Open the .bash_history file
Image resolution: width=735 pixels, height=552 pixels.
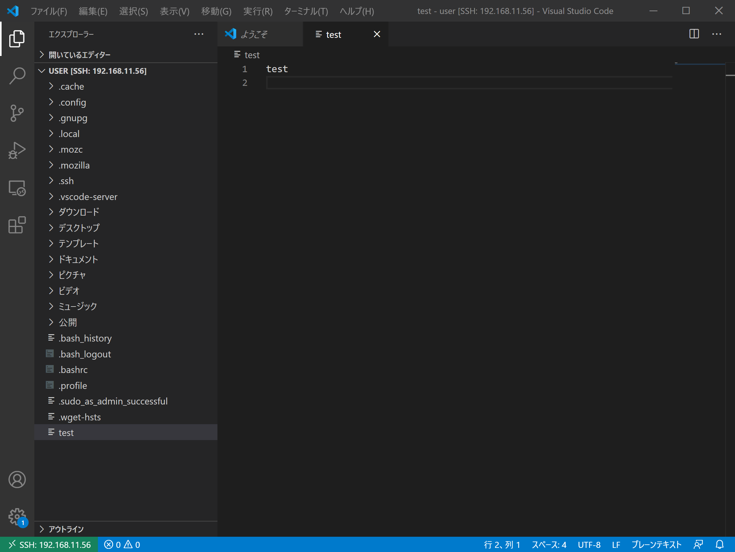126,338
